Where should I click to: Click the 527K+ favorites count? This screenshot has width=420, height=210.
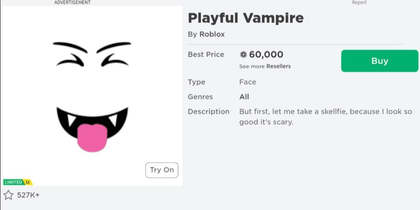pyautogui.click(x=28, y=195)
